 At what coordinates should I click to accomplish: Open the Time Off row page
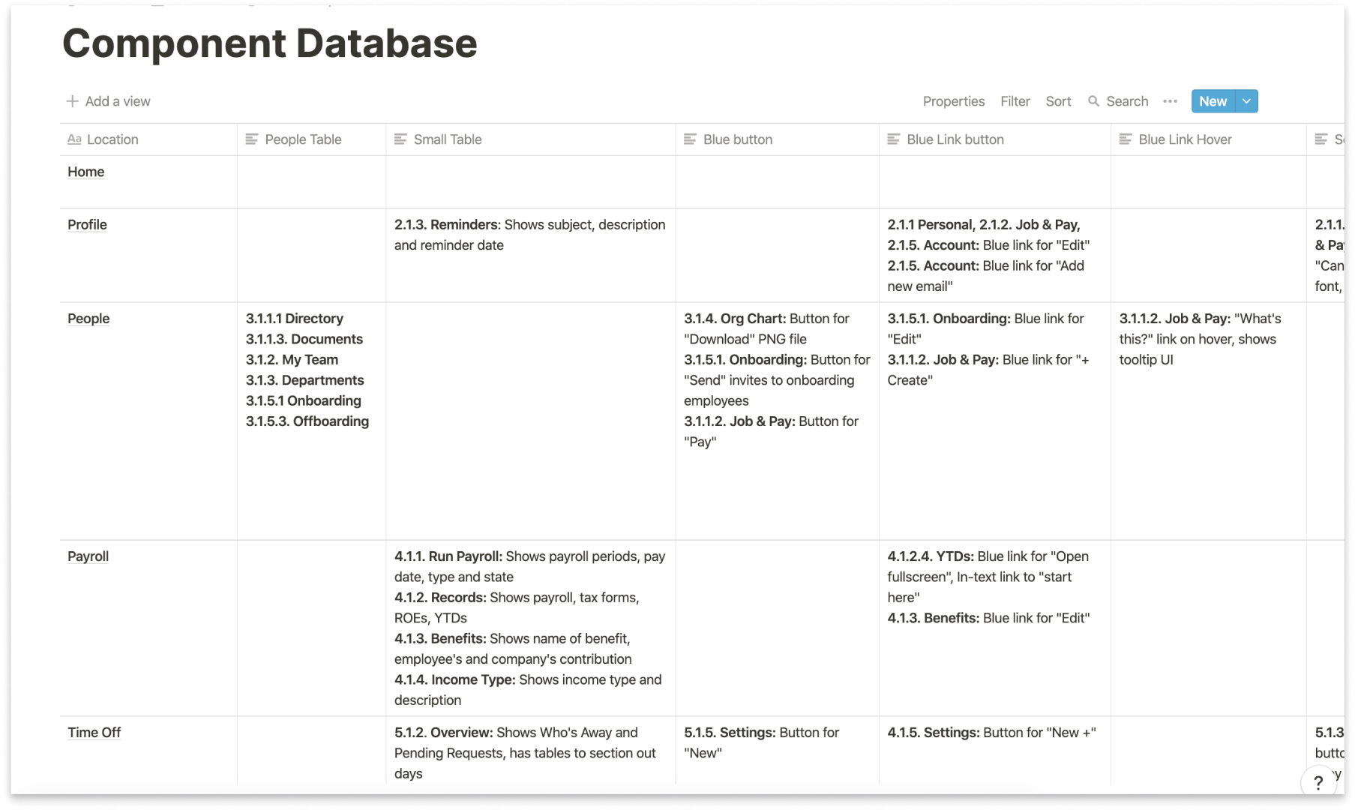[94, 733]
